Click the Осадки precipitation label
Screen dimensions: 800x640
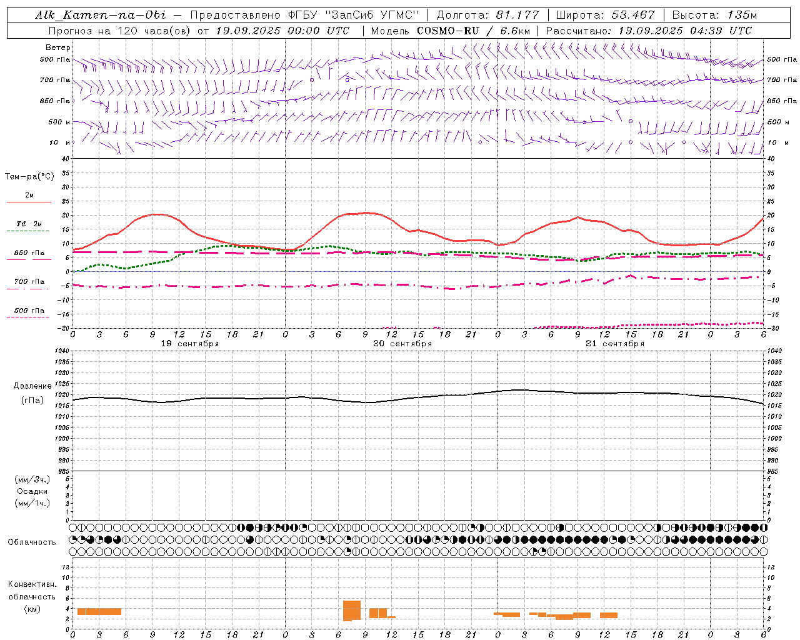coord(32,491)
